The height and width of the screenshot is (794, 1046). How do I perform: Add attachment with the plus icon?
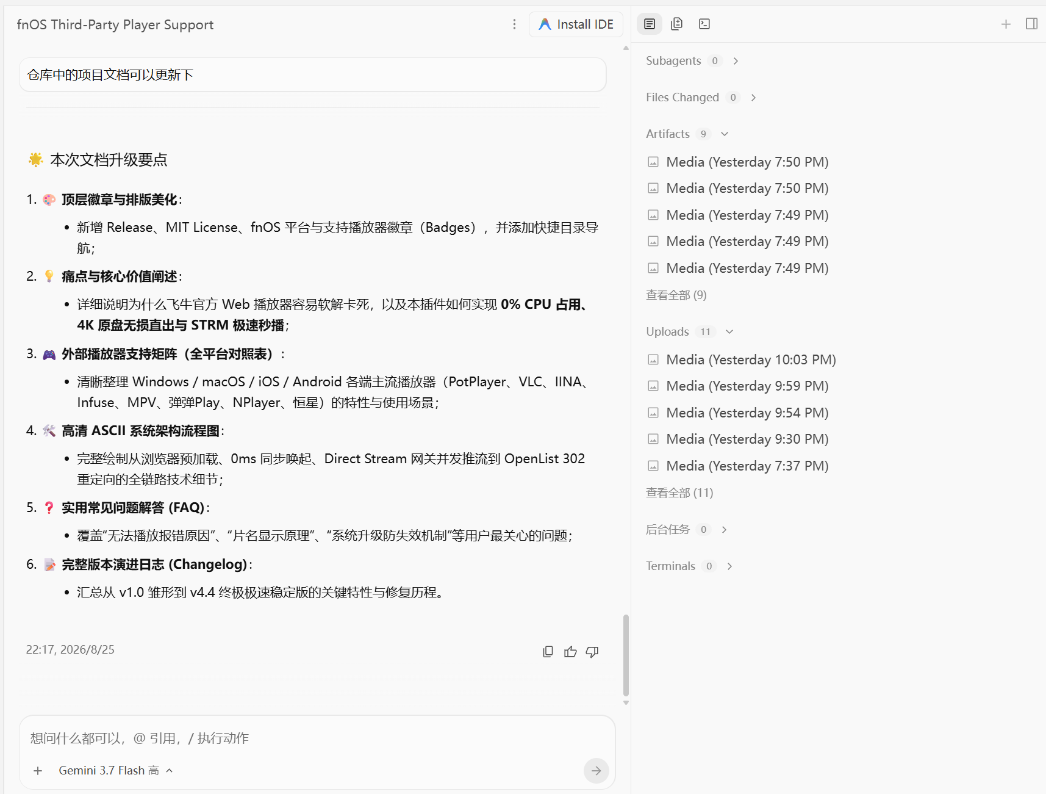(x=38, y=771)
